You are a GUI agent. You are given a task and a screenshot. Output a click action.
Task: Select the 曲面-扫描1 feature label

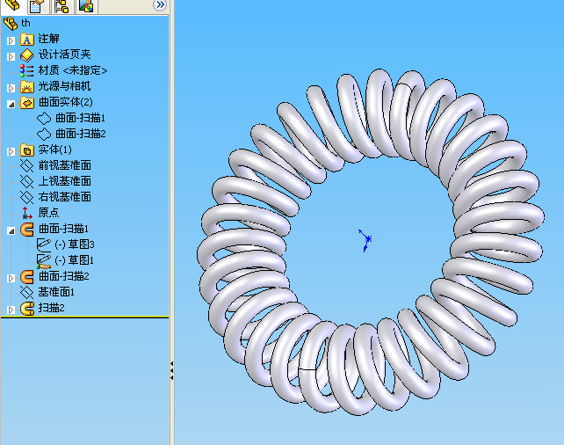(63, 229)
